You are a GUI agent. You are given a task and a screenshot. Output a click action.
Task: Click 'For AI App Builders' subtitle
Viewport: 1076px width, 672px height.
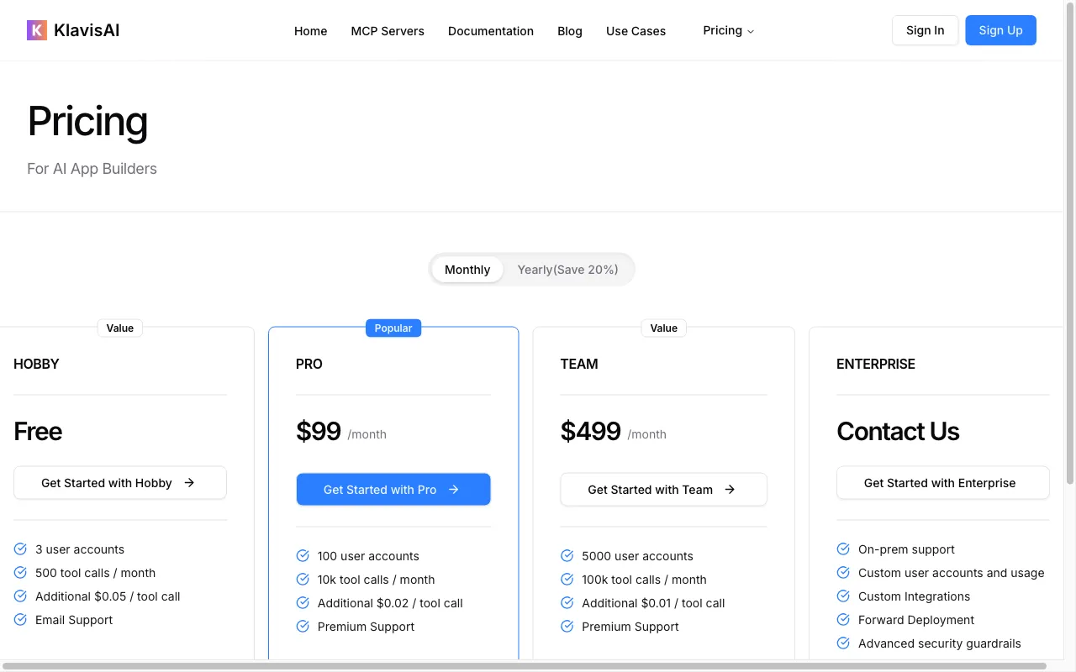pyautogui.click(x=92, y=169)
